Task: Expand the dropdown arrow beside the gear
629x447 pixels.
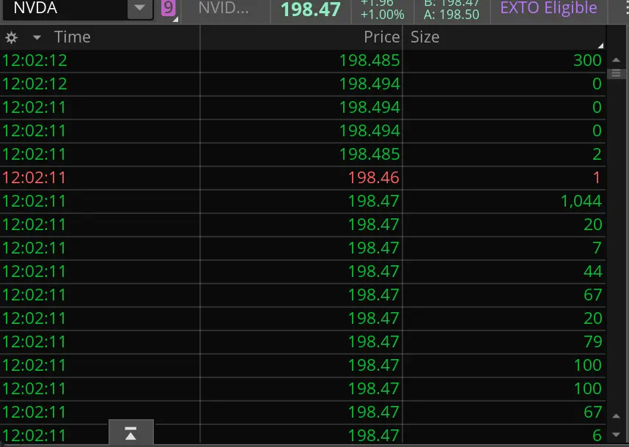Action: (37, 37)
